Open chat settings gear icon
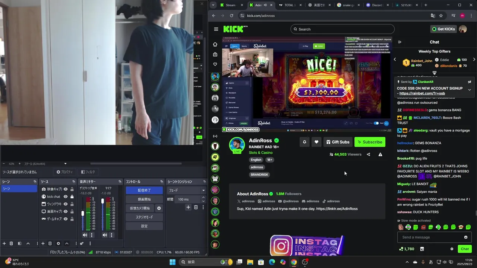477x268 pixels. pyautogui.click(x=452, y=249)
